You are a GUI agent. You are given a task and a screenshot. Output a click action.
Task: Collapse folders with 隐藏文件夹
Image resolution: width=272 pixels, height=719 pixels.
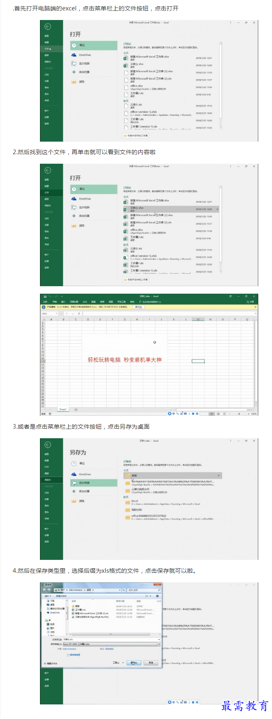click(x=51, y=663)
